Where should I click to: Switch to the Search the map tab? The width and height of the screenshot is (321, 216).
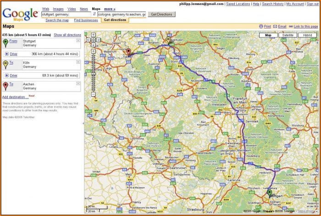point(57,20)
